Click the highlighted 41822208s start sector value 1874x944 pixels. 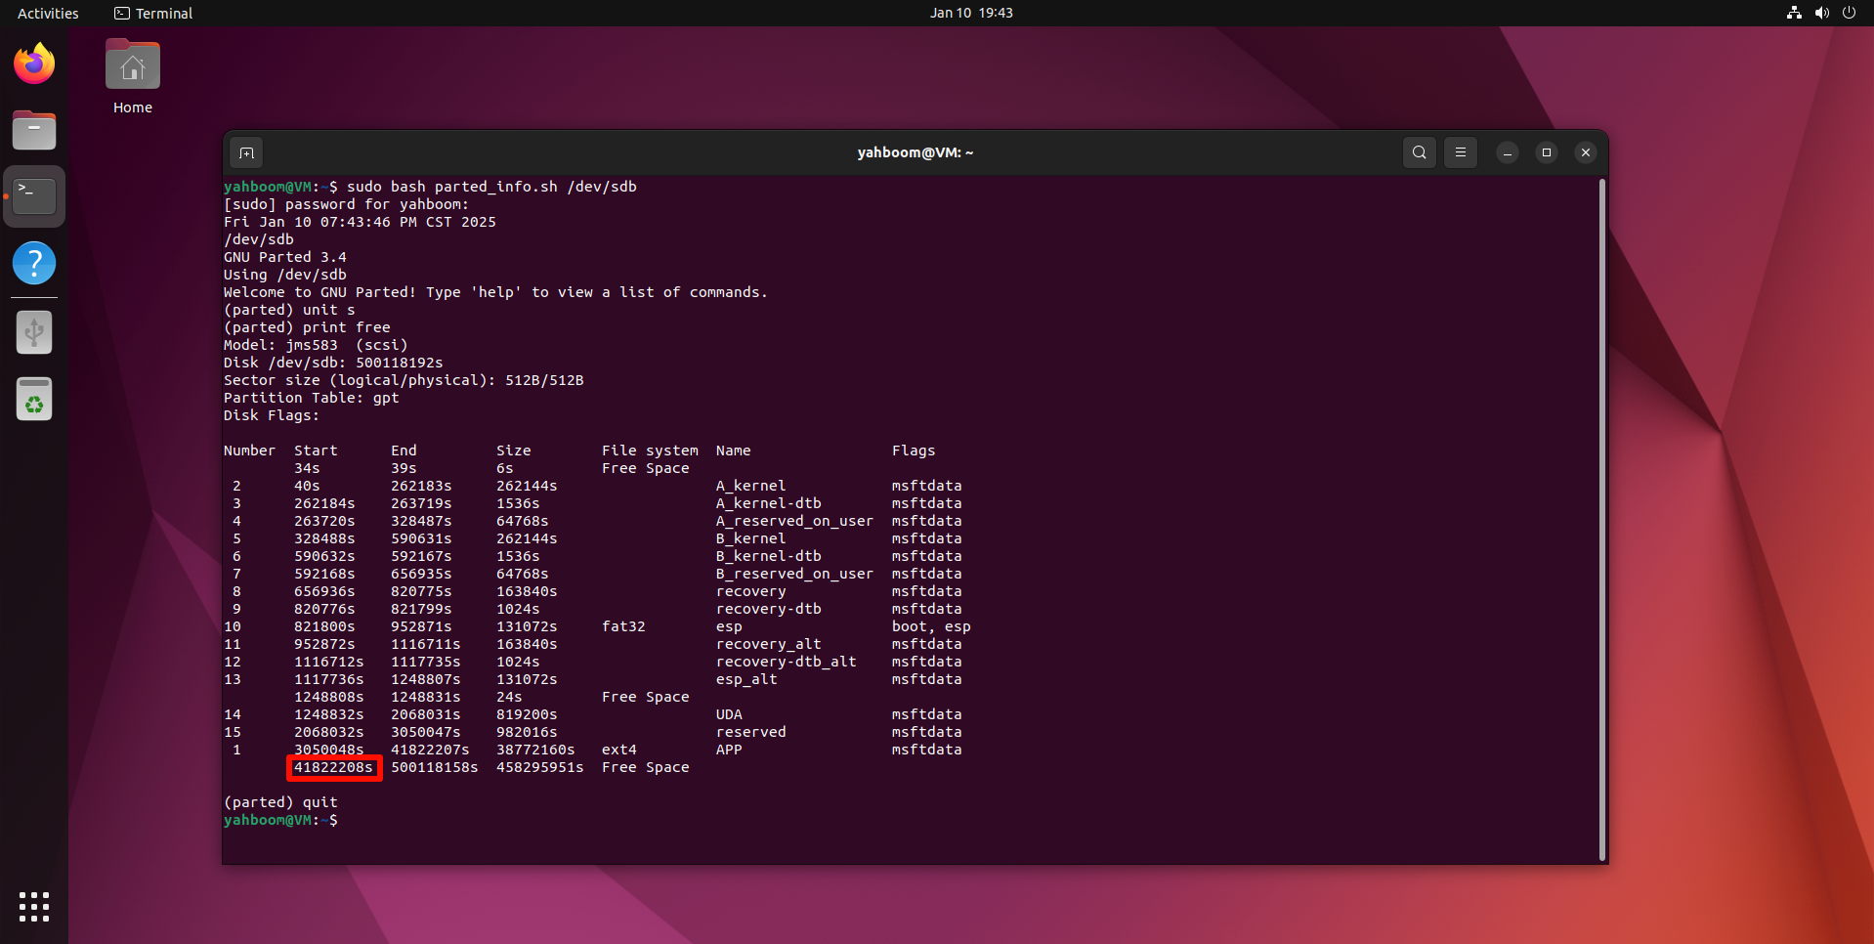coord(333,767)
